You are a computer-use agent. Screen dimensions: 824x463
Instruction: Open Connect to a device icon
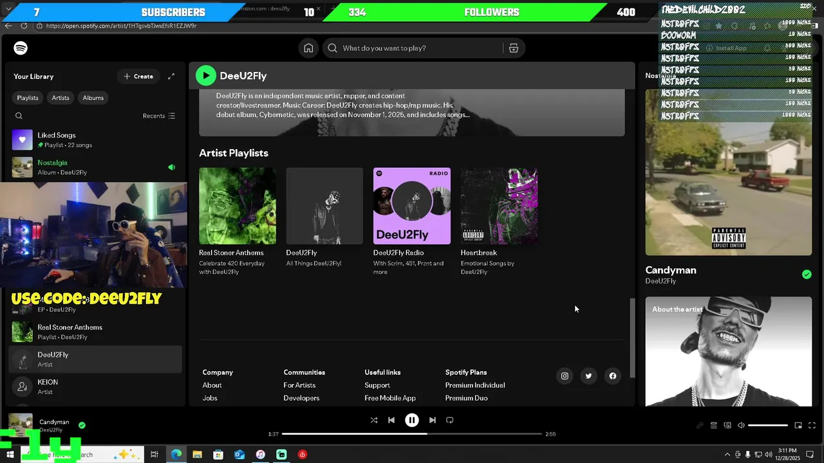pyautogui.click(x=727, y=425)
